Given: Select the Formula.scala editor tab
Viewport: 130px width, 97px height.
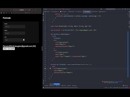Looking at the screenshot, I should click(x=87, y=12).
